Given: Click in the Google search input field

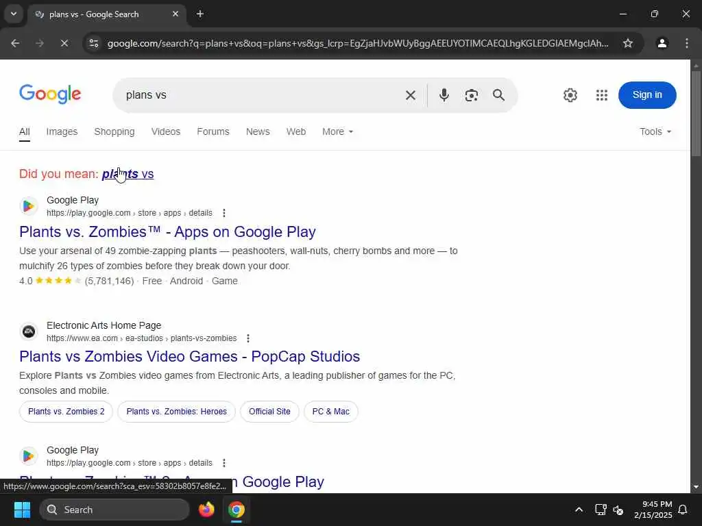Looking at the screenshot, I should (260, 95).
